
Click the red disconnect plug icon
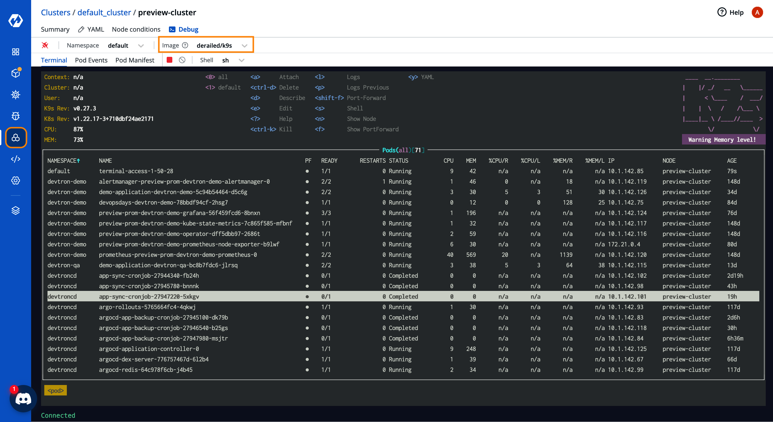[x=45, y=45]
